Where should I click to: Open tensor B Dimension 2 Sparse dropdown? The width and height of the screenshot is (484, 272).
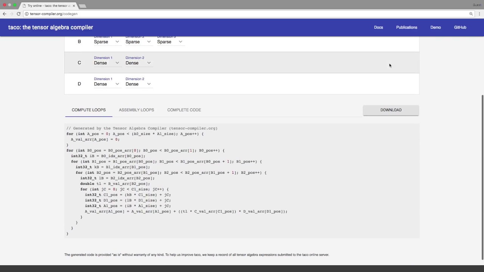pos(138,42)
